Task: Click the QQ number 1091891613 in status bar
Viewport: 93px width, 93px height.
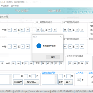Action: 65,91
